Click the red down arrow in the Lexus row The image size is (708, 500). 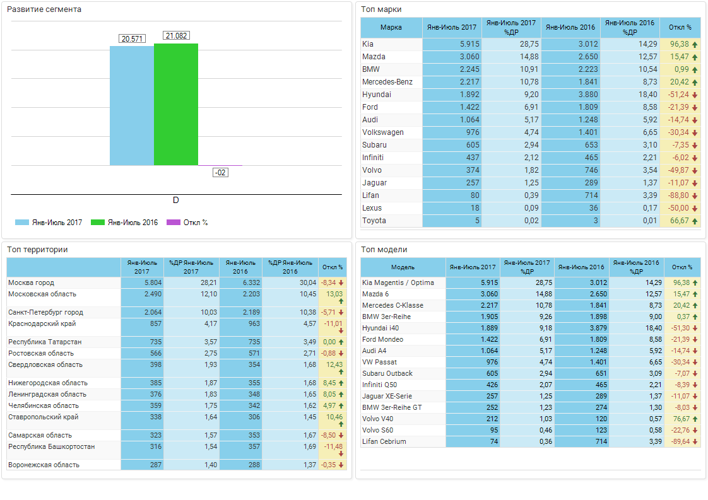695,209
